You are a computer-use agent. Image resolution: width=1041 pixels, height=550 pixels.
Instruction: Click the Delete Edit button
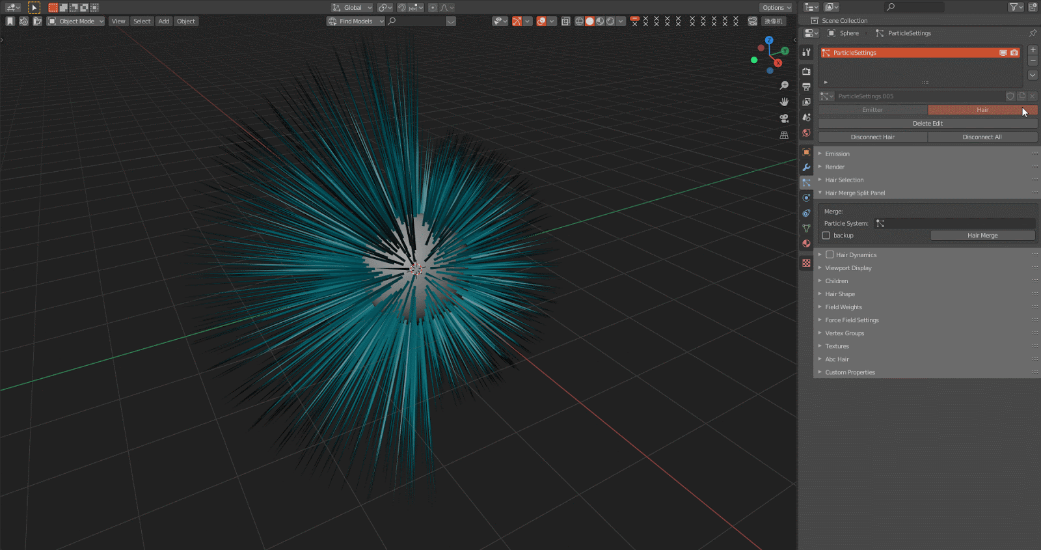[x=928, y=124]
